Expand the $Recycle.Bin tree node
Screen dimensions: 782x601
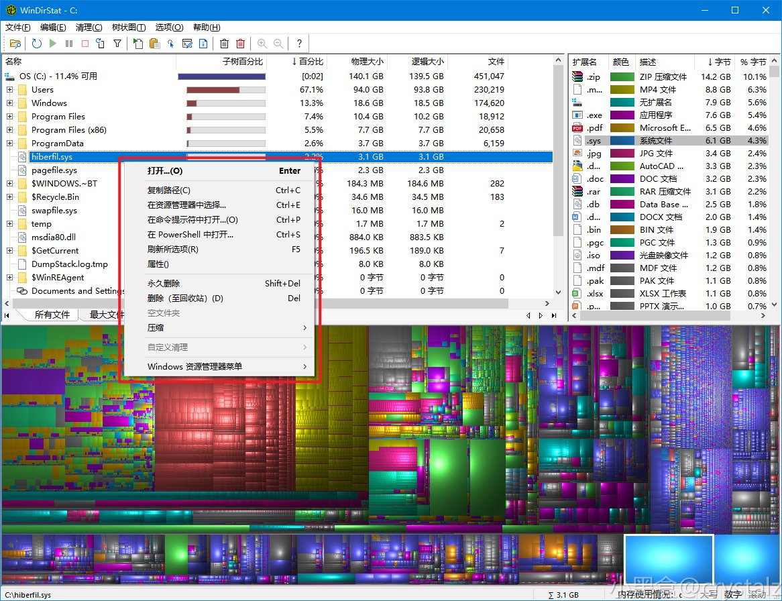(x=9, y=197)
